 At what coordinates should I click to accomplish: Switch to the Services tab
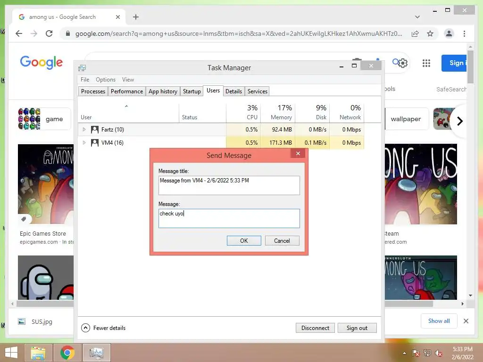[x=257, y=91]
